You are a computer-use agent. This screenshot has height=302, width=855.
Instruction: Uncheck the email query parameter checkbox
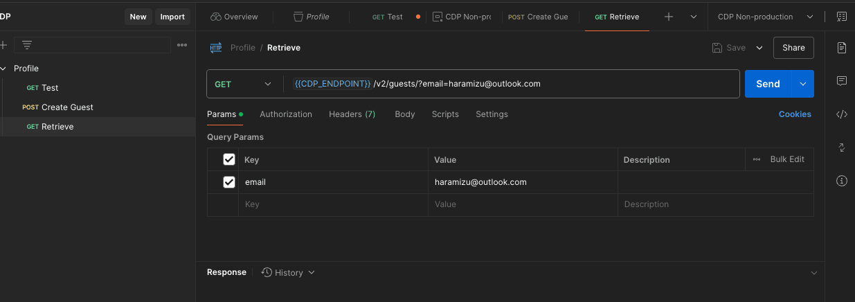coord(229,182)
